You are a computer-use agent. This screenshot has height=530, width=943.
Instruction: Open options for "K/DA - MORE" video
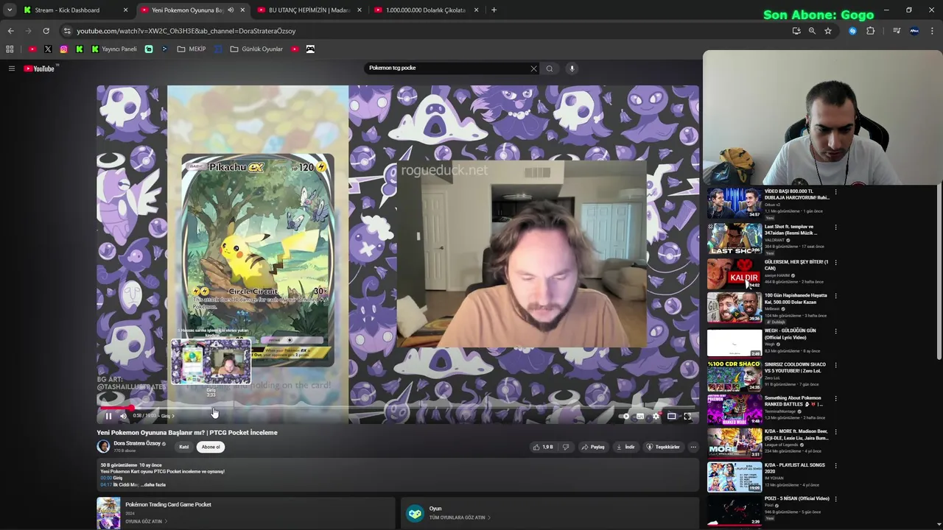835,432
